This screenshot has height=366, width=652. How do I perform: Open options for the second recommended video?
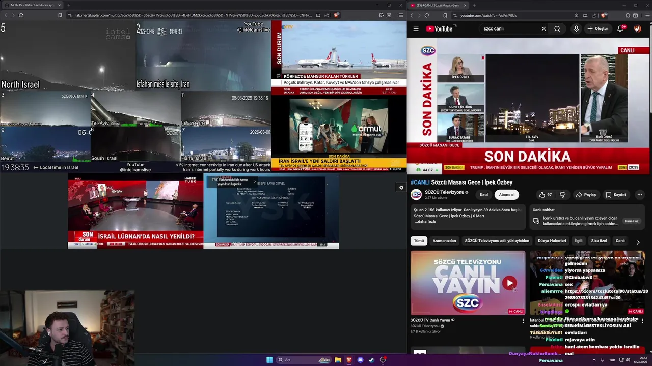[x=642, y=321]
